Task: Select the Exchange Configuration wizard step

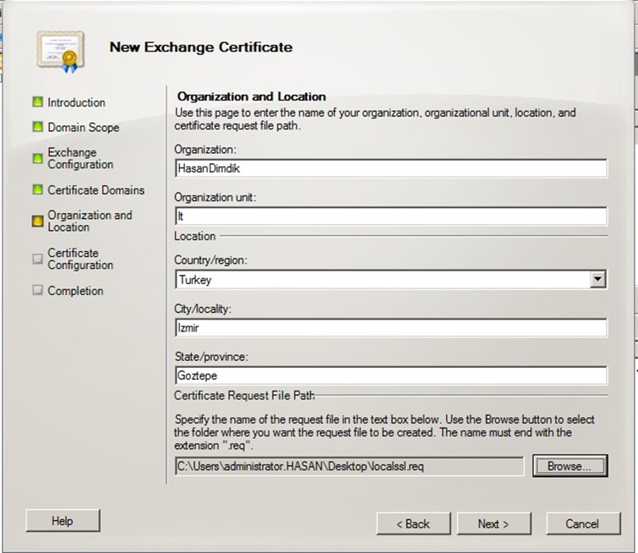Action: click(x=80, y=158)
